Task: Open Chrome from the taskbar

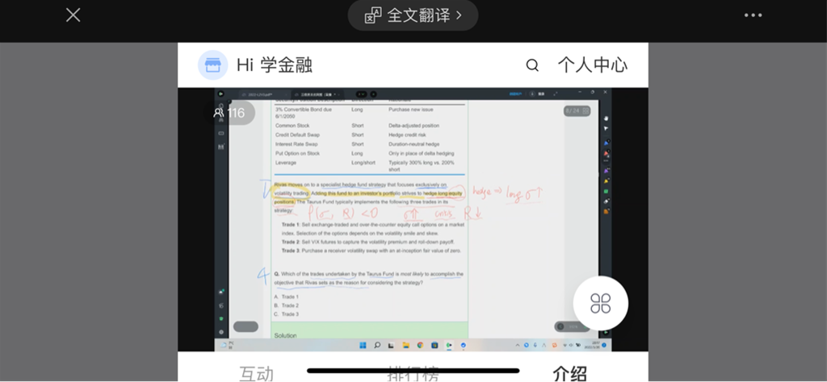Action: coord(420,346)
